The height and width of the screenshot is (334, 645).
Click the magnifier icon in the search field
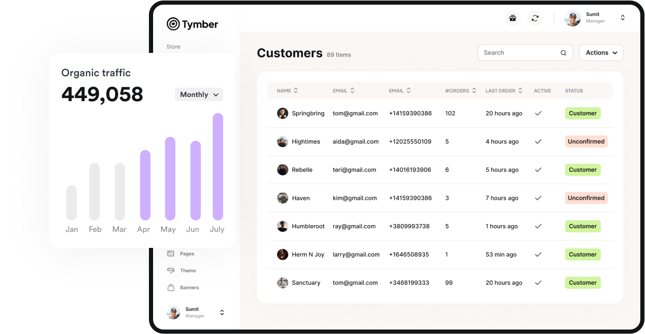(x=563, y=52)
